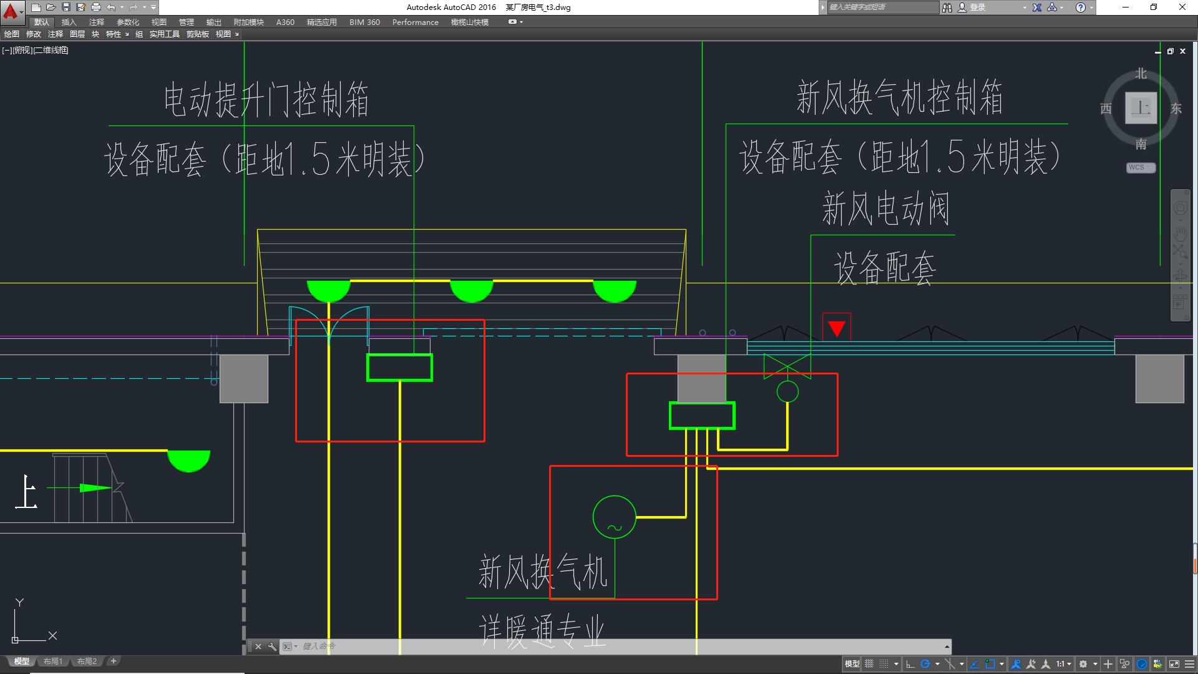Open Graphics Performance via status bar icon

(1142, 664)
